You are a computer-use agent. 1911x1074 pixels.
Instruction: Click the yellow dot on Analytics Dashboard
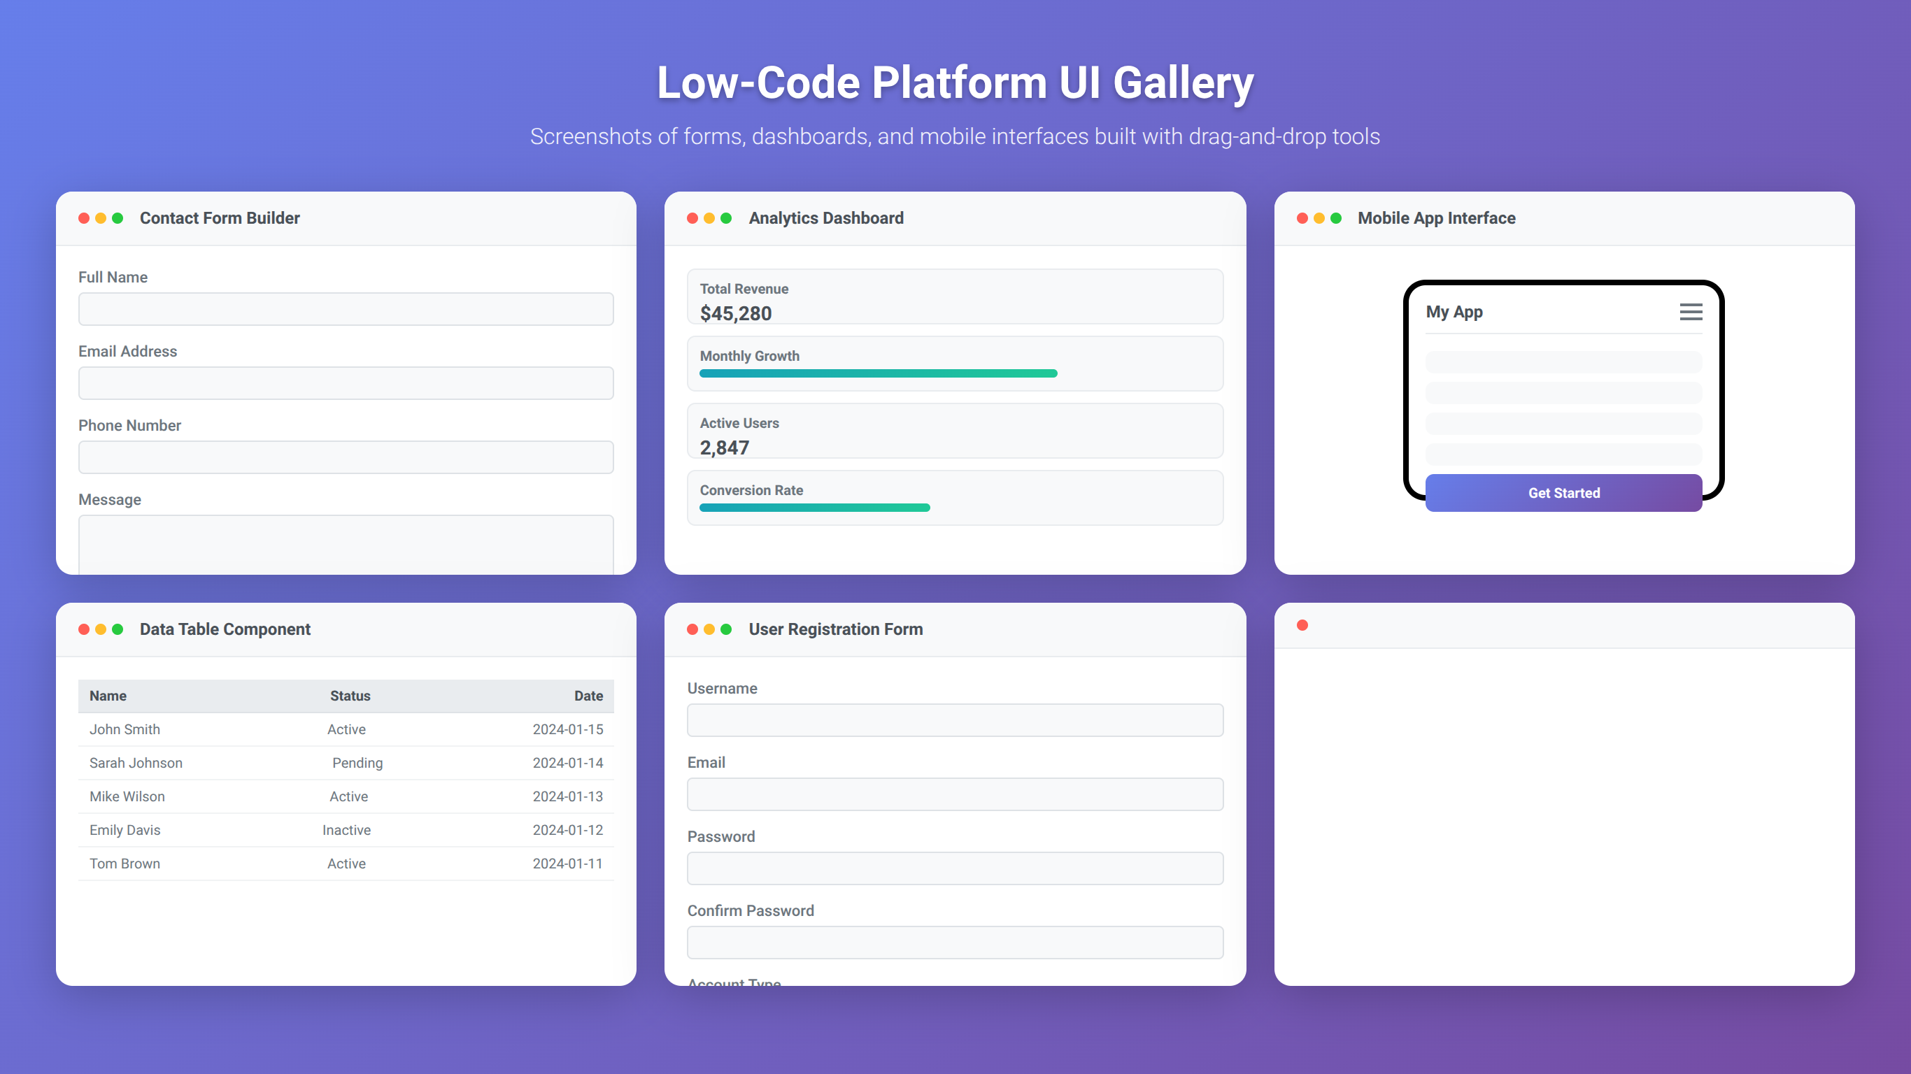(709, 218)
